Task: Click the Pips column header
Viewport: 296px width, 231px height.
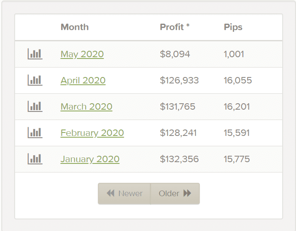Action: (233, 28)
